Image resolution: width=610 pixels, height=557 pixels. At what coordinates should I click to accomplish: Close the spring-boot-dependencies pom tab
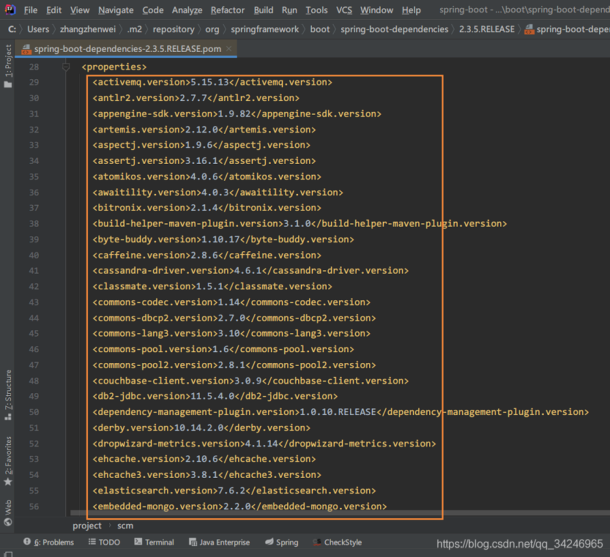[229, 49]
